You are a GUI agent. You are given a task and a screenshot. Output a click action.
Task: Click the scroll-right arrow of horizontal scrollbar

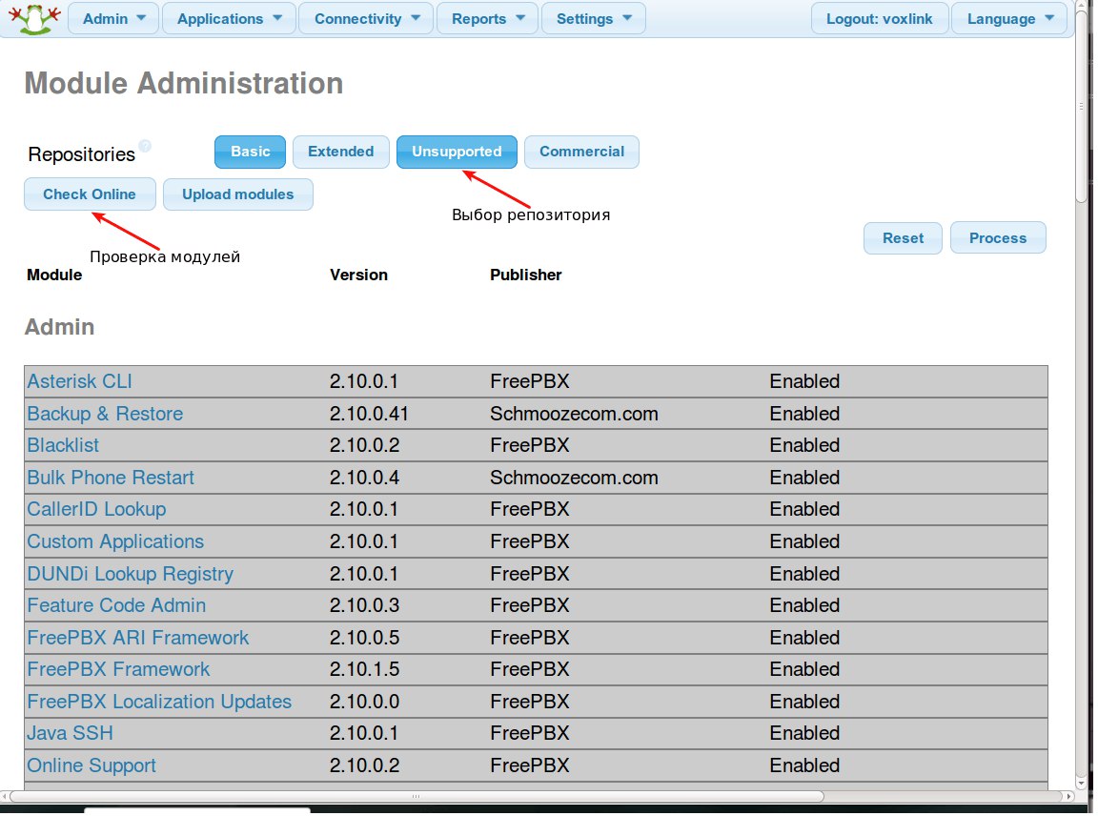pos(1068,796)
